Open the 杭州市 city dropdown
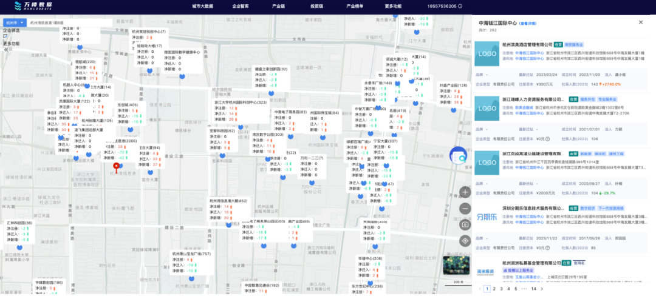Image resolution: width=656 pixels, height=296 pixels. 15,22
